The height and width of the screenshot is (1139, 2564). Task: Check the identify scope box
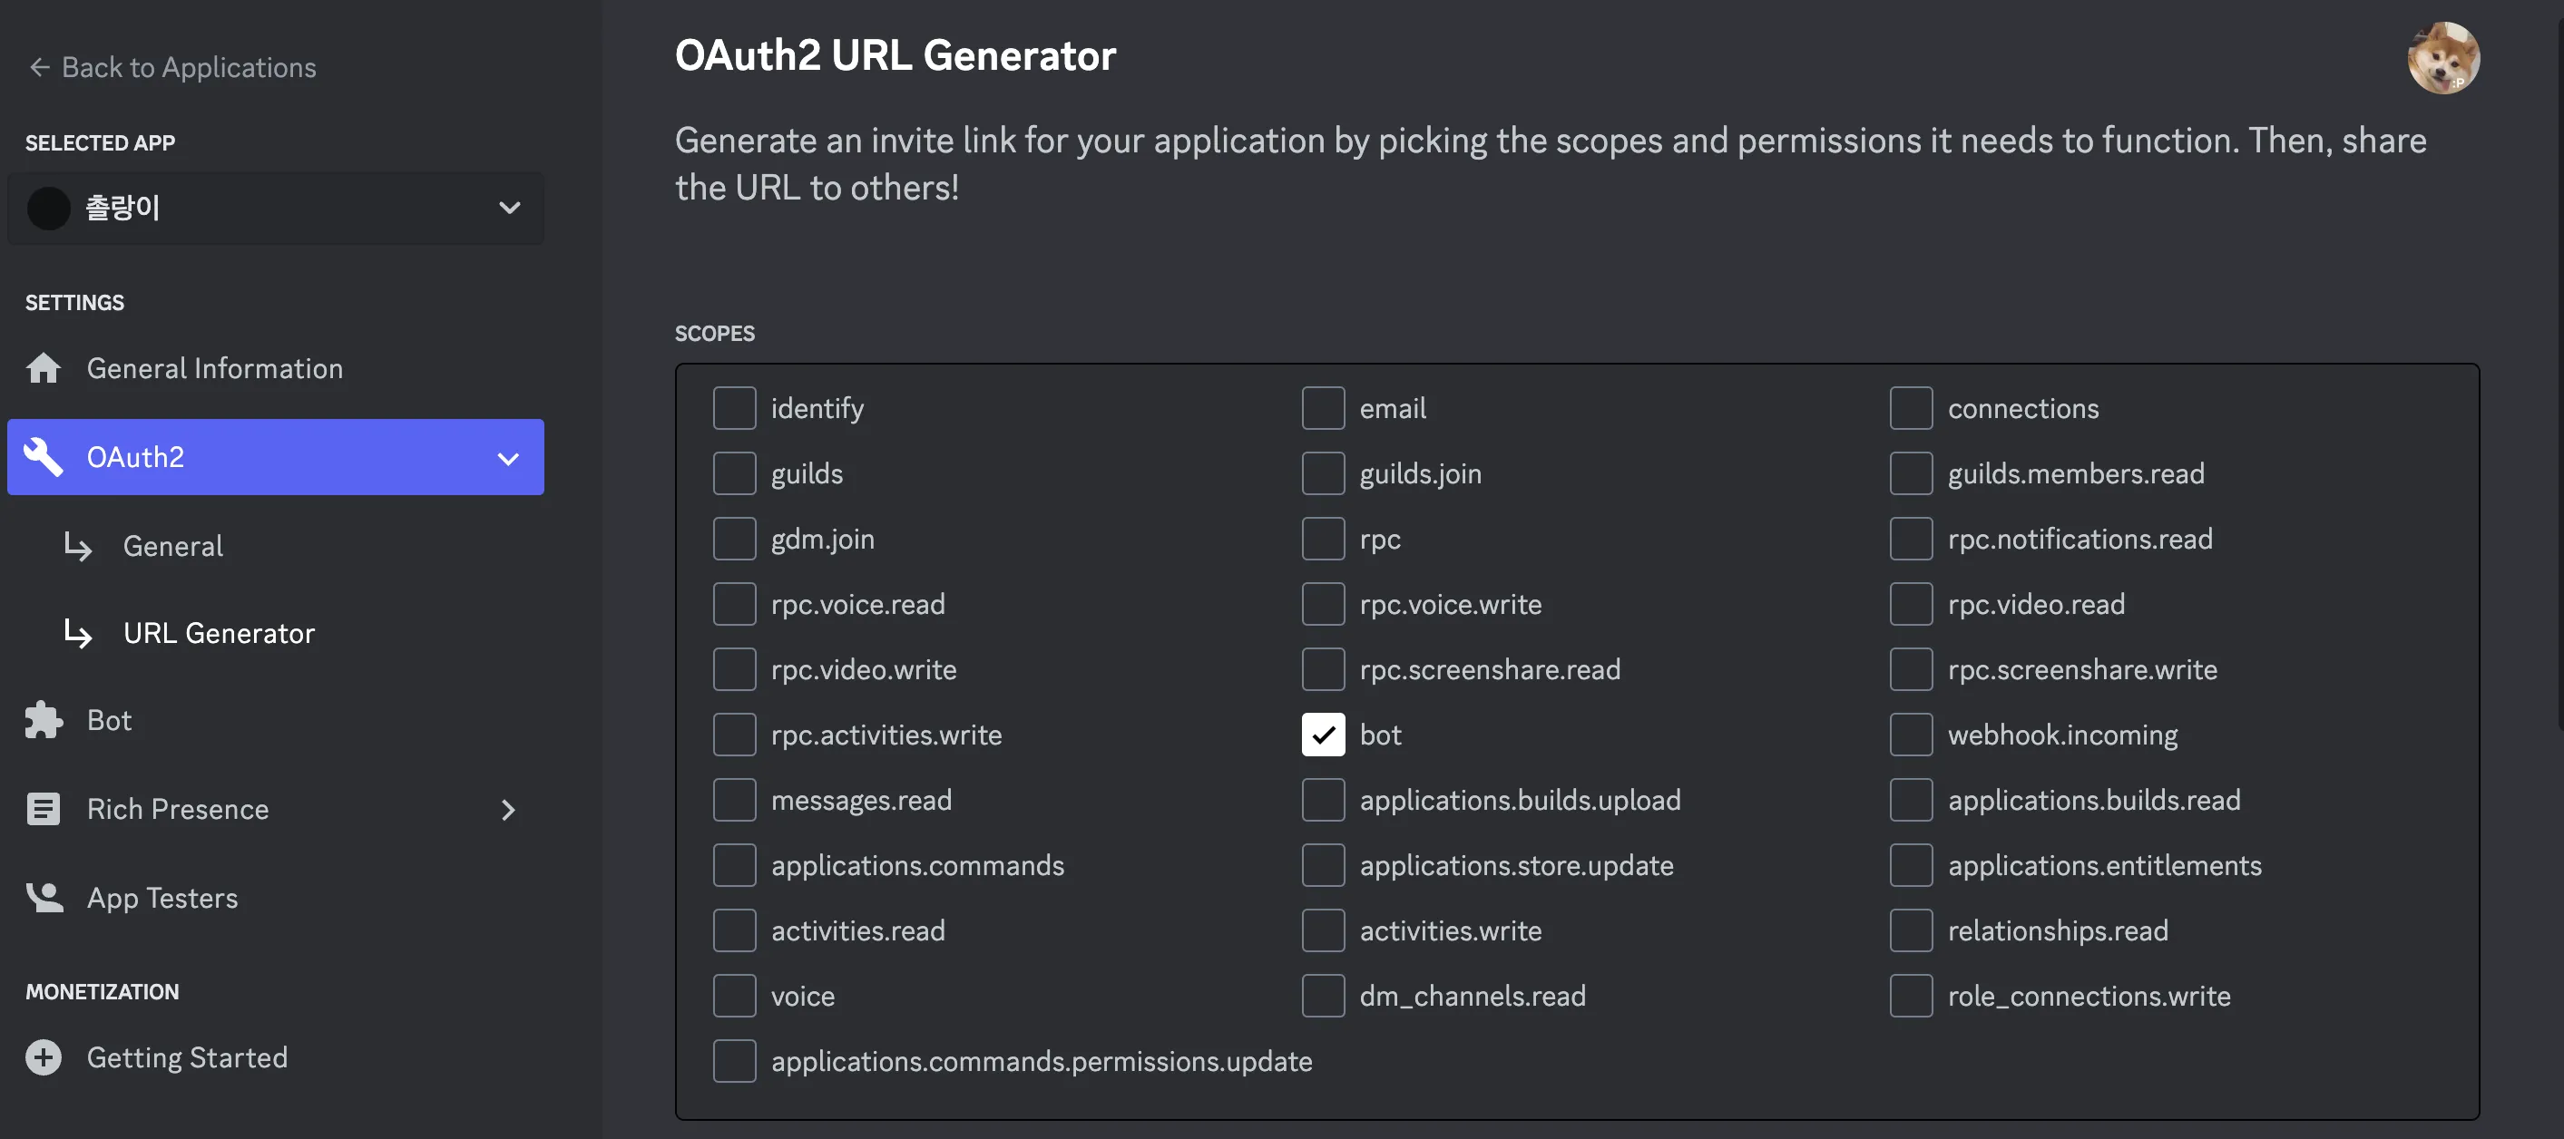(x=735, y=408)
